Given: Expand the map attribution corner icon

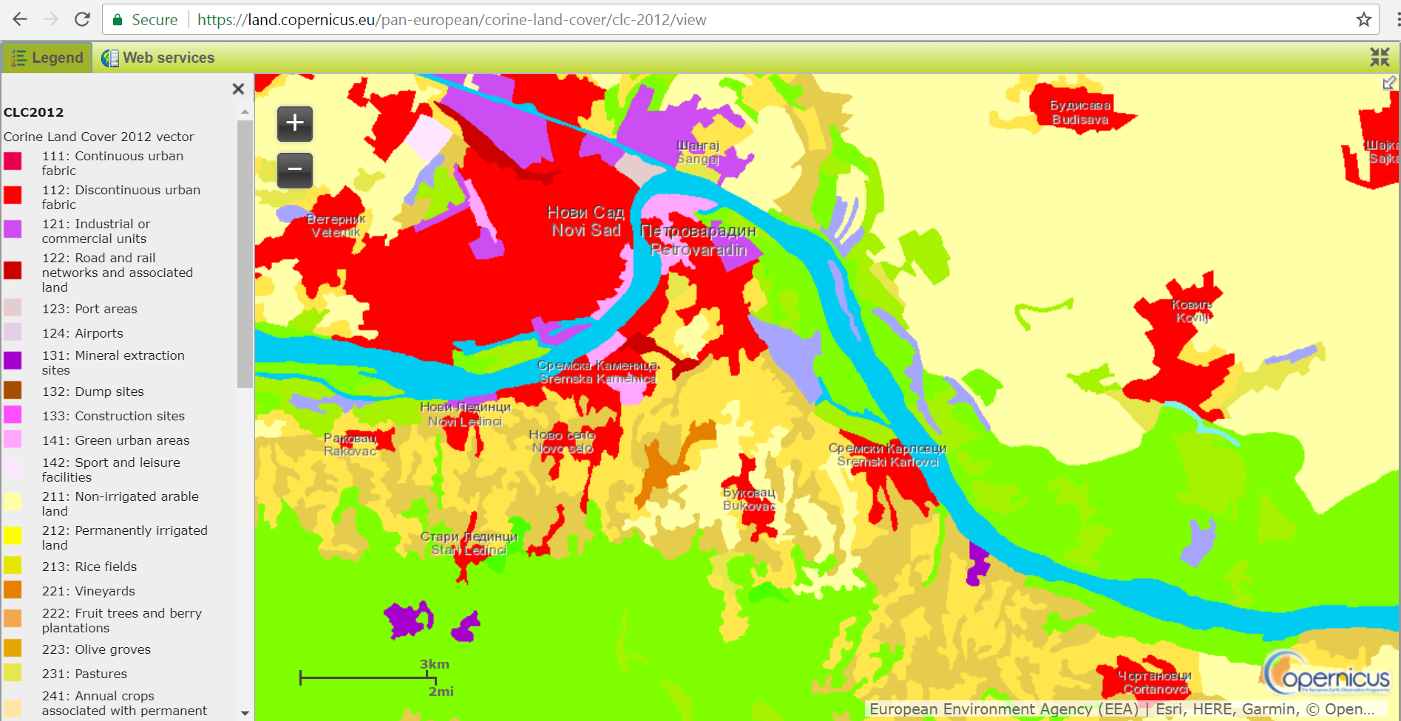Looking at the screenshot, I should coord(1389,83).
